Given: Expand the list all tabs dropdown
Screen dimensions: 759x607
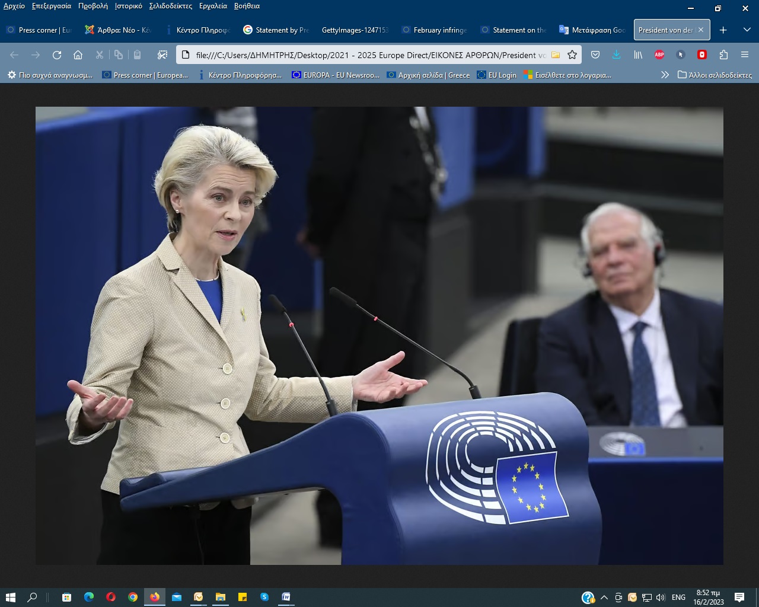Looking at the screenshot, I should pyautogui.click(x=747, y=30).
